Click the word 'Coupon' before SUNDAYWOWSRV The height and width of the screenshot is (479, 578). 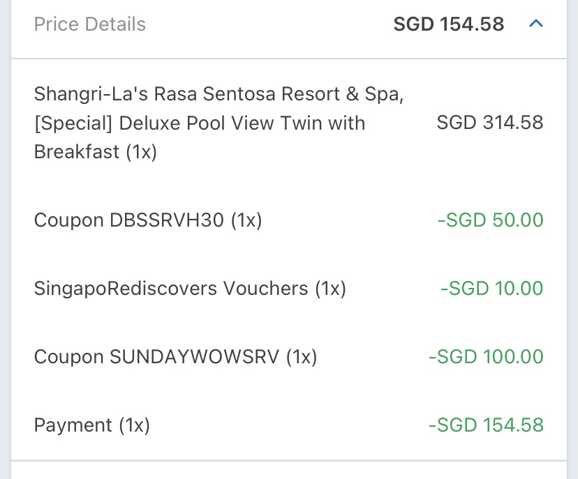point(68,357)
